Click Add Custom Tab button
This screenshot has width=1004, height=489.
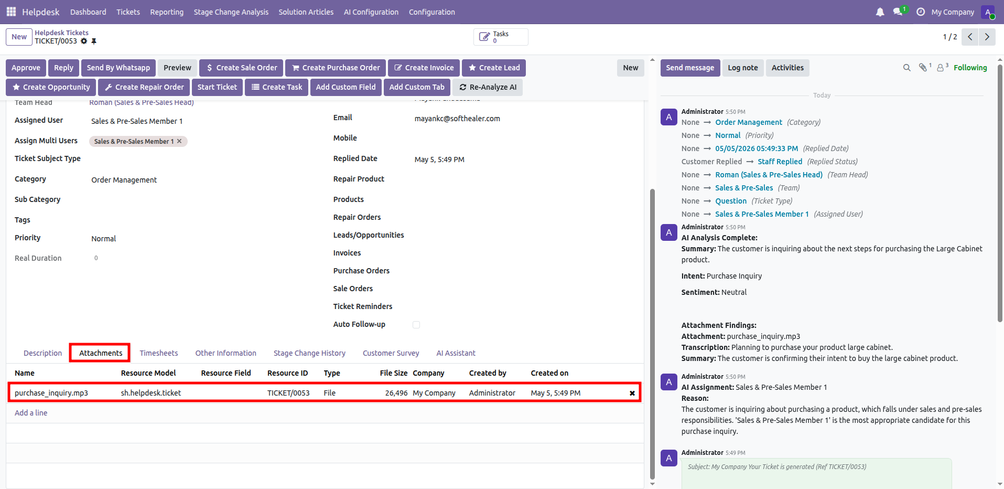click(417, 87)
